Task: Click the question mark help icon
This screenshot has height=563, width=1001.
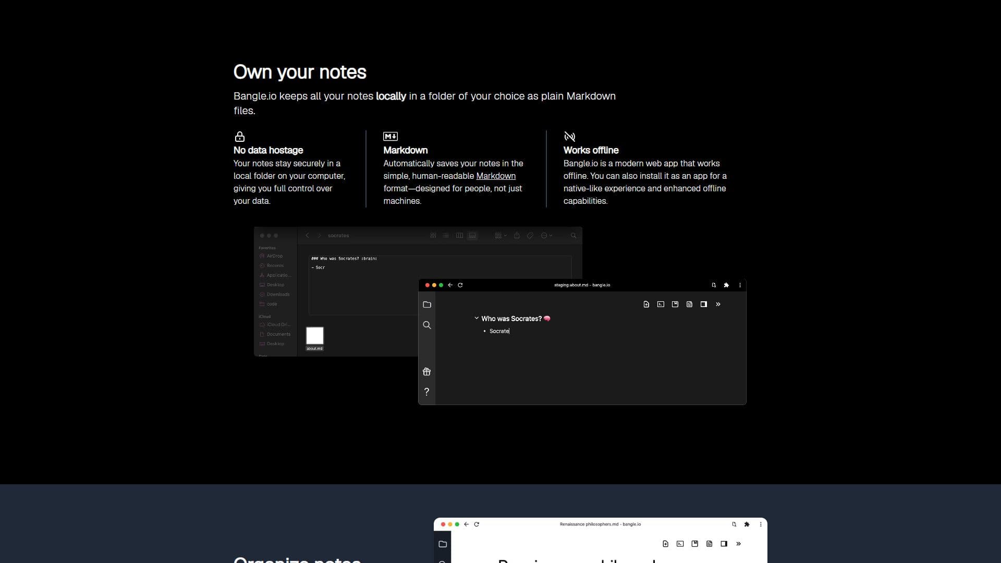Action: [426, 392]
